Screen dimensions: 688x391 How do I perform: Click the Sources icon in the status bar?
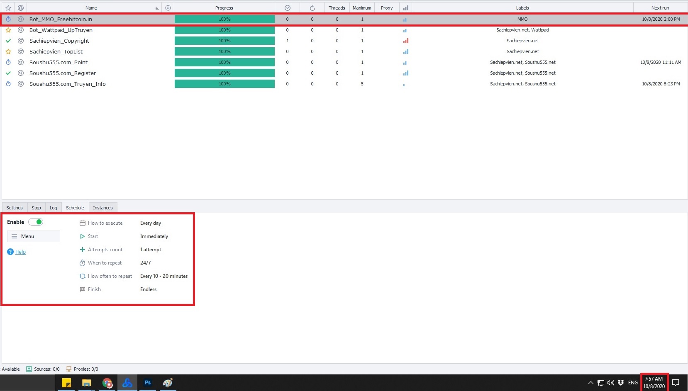(x=29, y=369)
